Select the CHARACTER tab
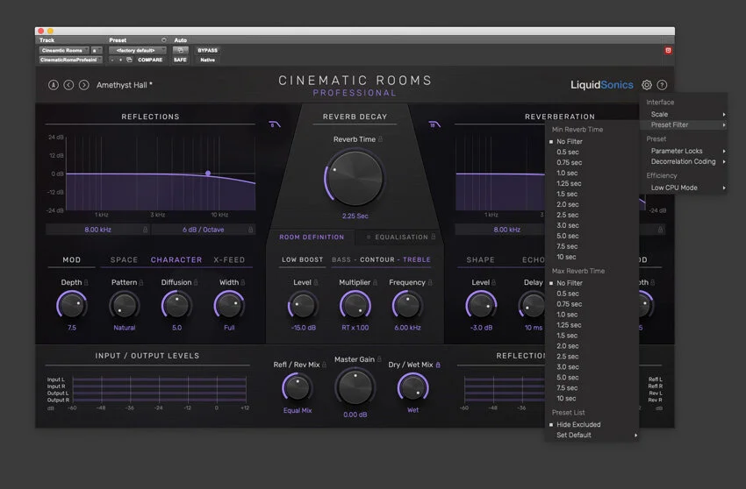This screenshot has width=746, height=489. coord(176,260)
